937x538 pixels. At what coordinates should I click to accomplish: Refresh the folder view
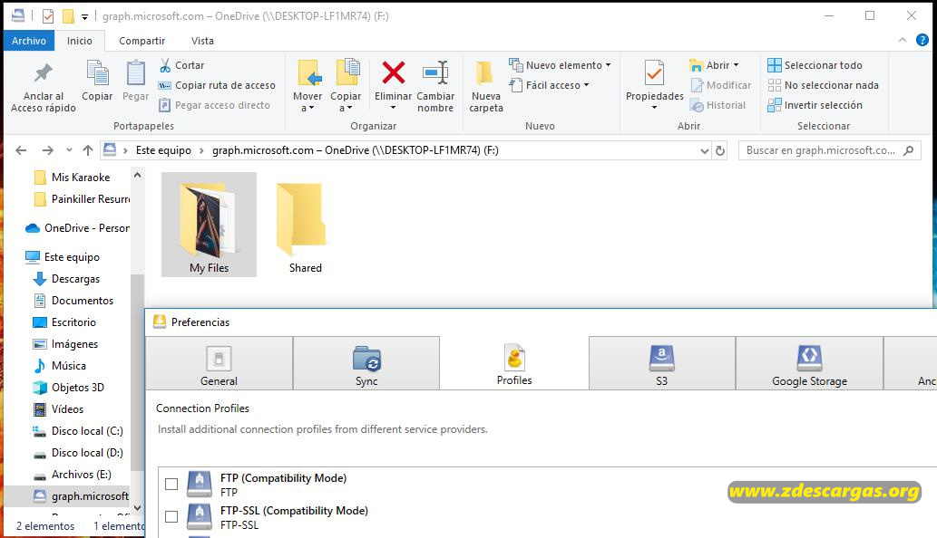click(720, 151)
